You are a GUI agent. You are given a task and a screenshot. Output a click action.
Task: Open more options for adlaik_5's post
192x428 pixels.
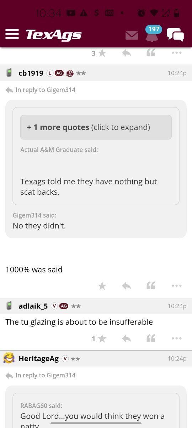(176, 338)
